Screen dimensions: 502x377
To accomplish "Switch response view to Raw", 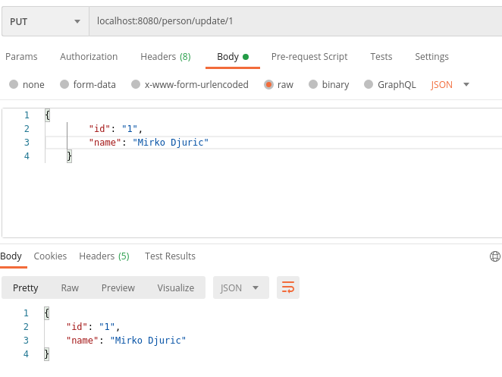I will [70, 288].
